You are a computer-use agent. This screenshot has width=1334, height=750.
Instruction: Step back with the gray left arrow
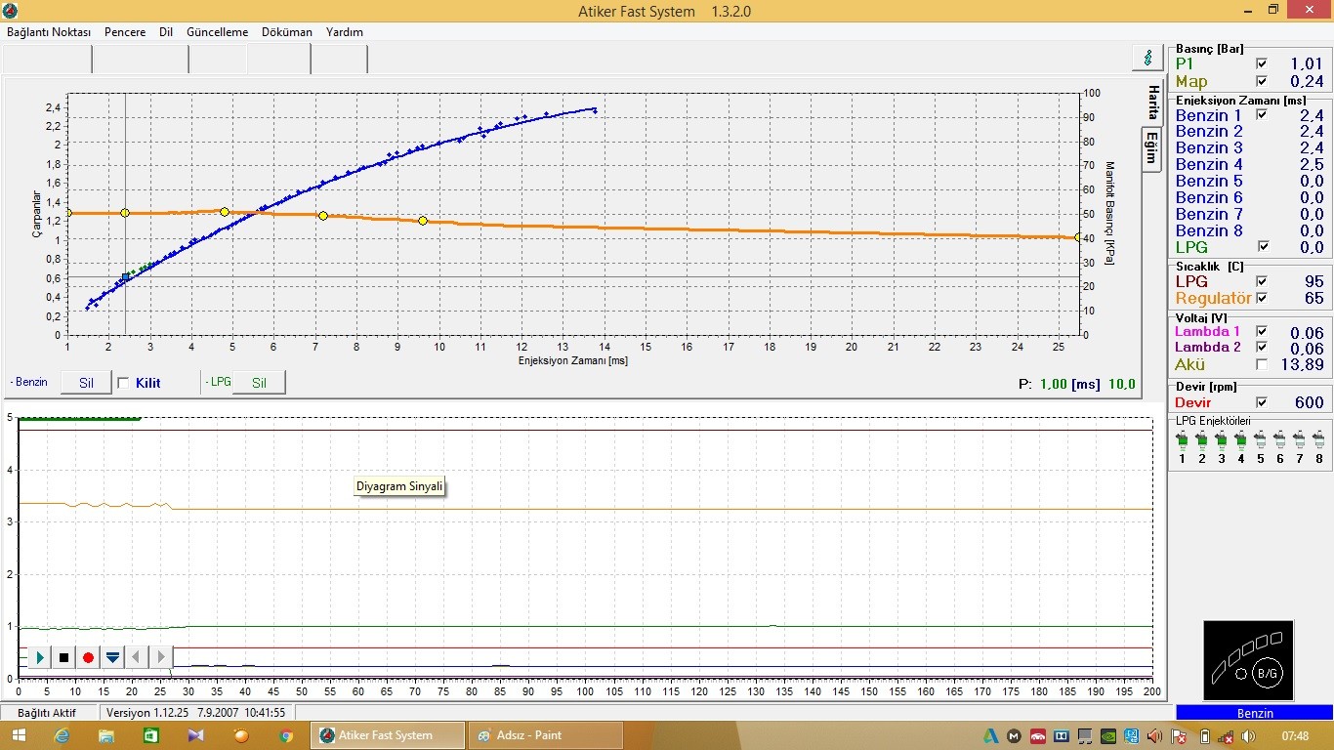pyautogui.click(x=137, y=658)
